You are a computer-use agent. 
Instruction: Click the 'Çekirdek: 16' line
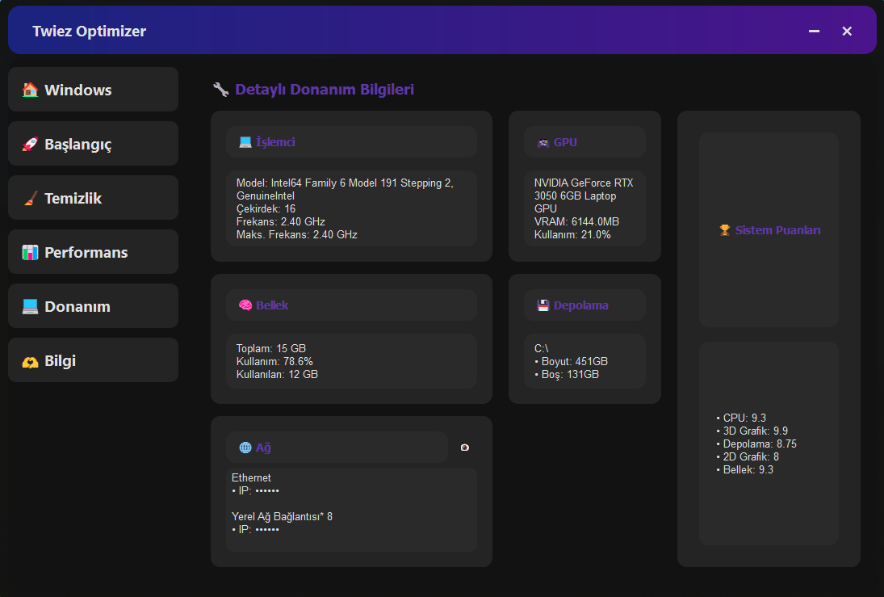[266, 208]
